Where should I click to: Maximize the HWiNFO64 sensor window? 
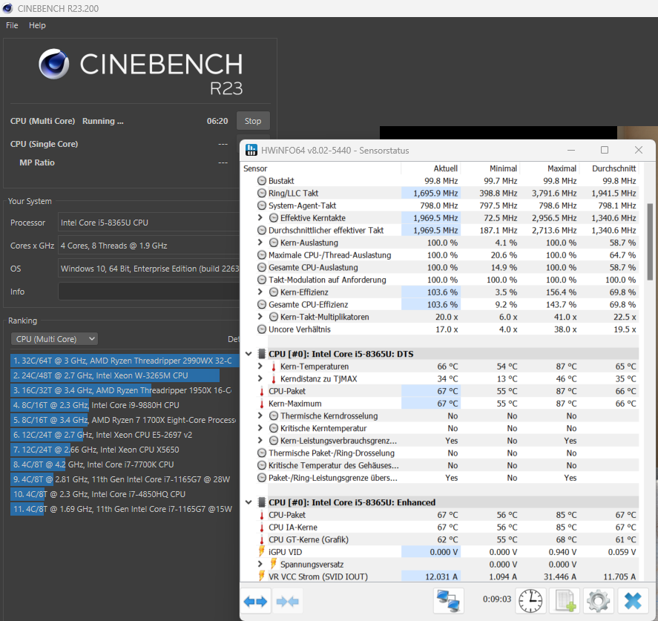pos(605,150)
